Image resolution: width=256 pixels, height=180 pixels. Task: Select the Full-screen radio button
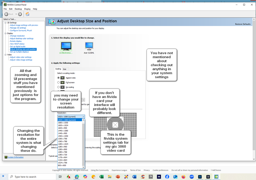click(58, 82)
